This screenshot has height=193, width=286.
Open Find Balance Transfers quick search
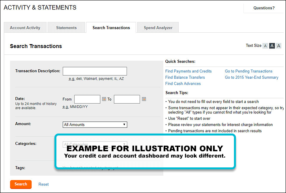click(x=185, y=77)
